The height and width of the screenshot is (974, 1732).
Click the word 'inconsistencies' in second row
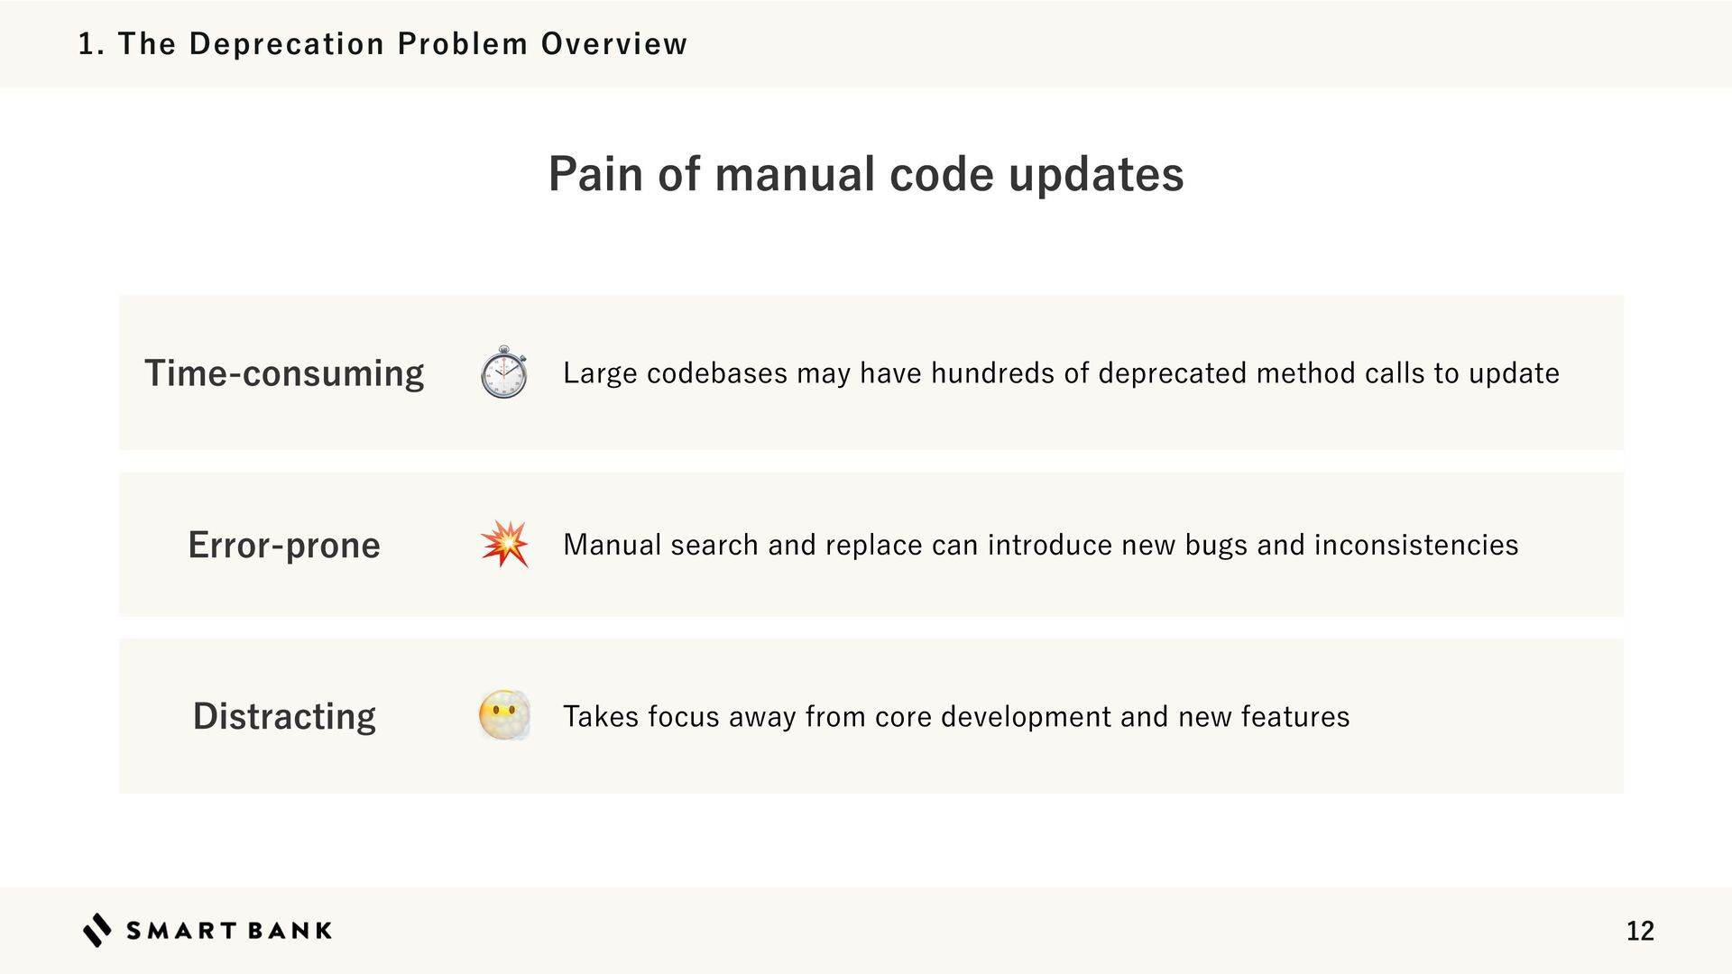[1415, 545]
